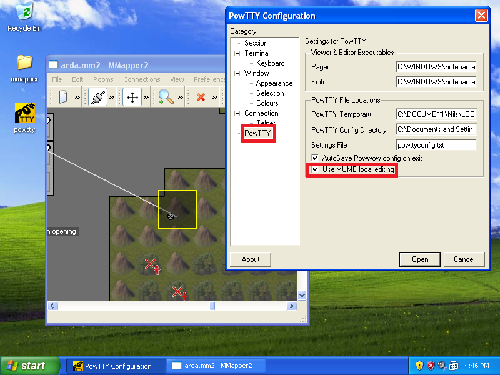Select the Keyboard category
This screenshot has width=500, height=375.
tap(271, 63)
